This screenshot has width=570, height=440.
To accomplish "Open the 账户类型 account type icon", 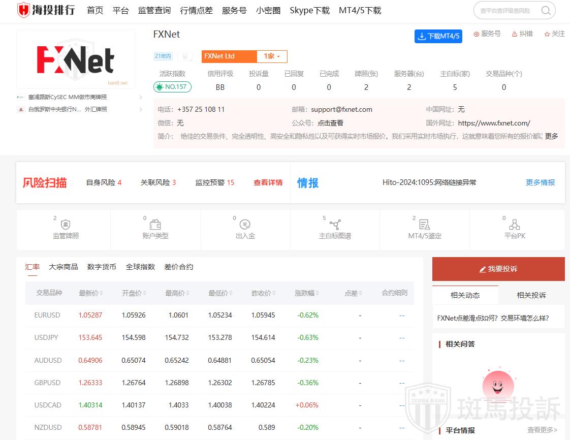I will [155, 225].
